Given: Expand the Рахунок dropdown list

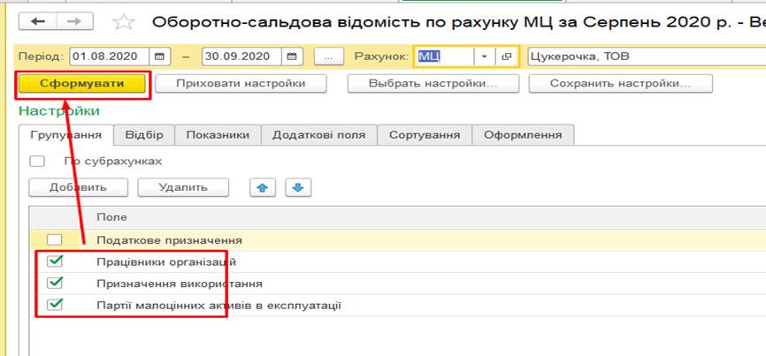Looking at the screenshot, I should [485, 57].
